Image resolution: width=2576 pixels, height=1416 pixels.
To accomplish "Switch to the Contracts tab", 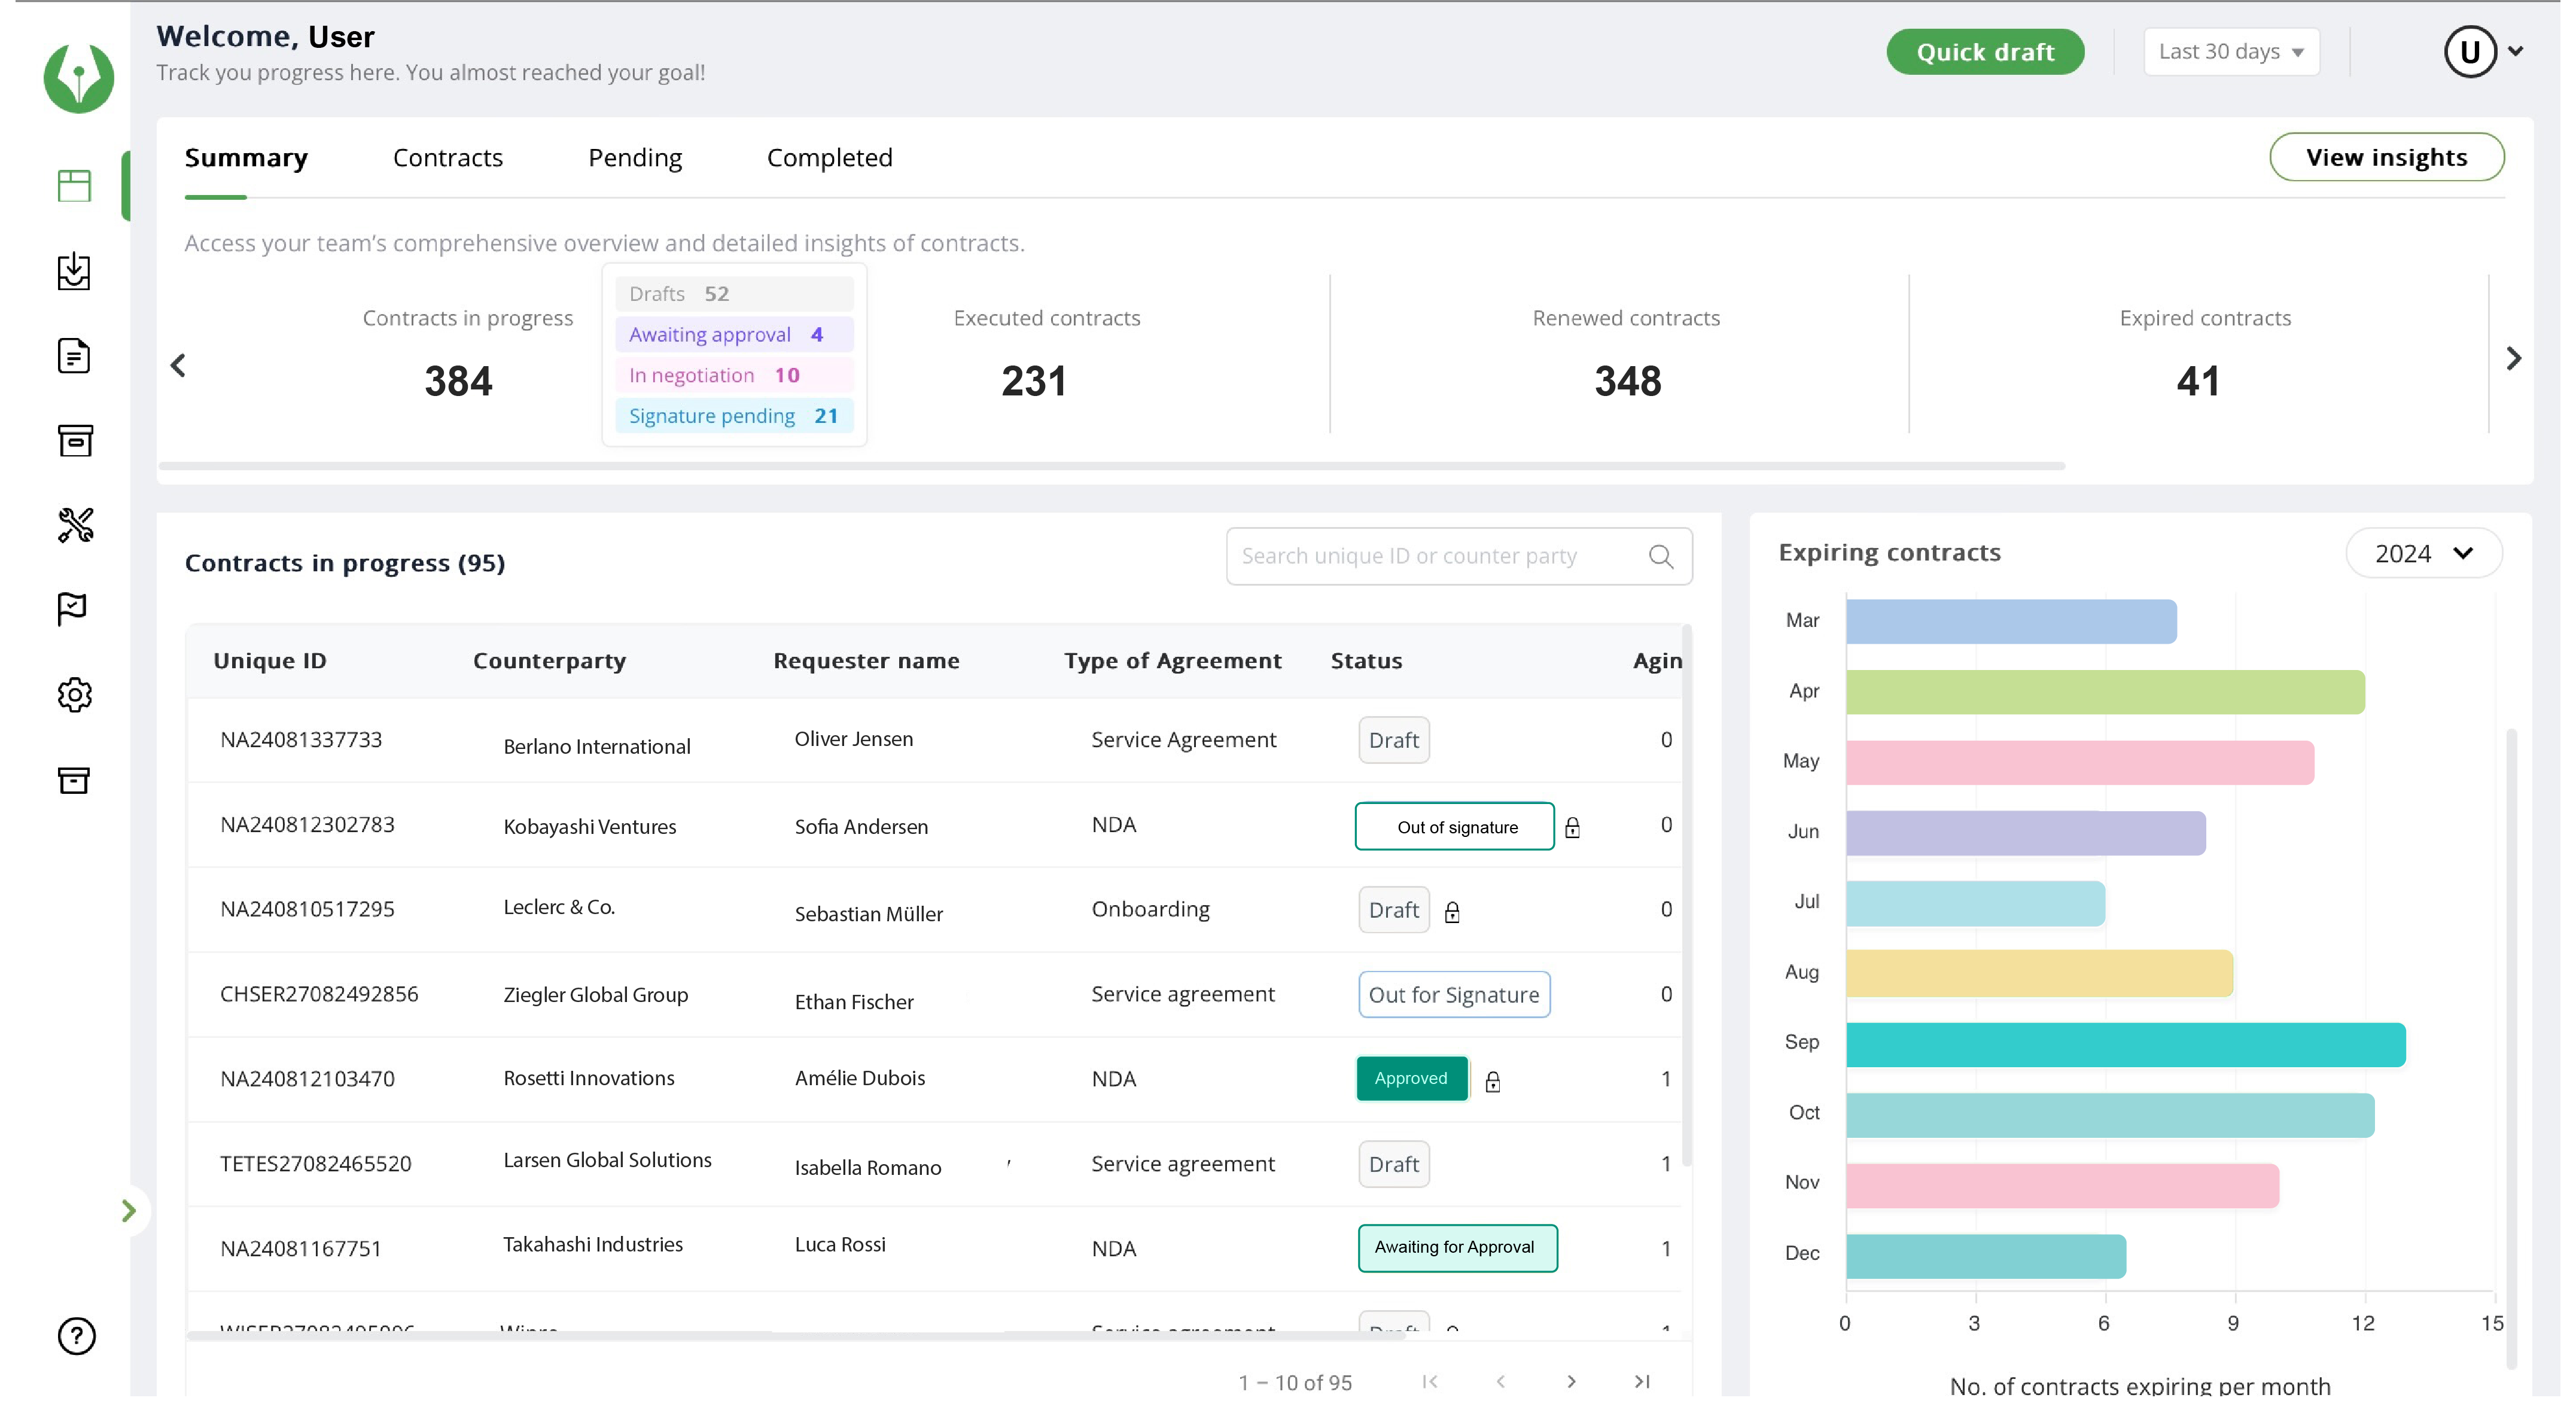I will click(x=448, y=158).
